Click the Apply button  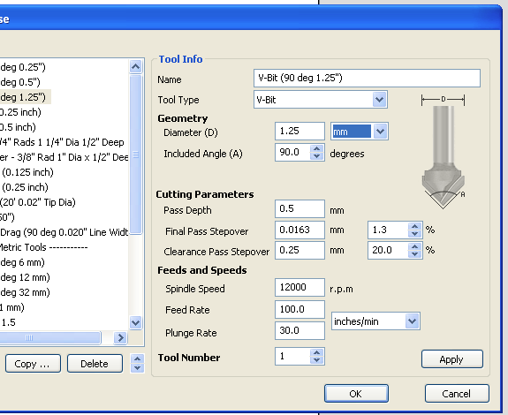[x=452, y=359]
